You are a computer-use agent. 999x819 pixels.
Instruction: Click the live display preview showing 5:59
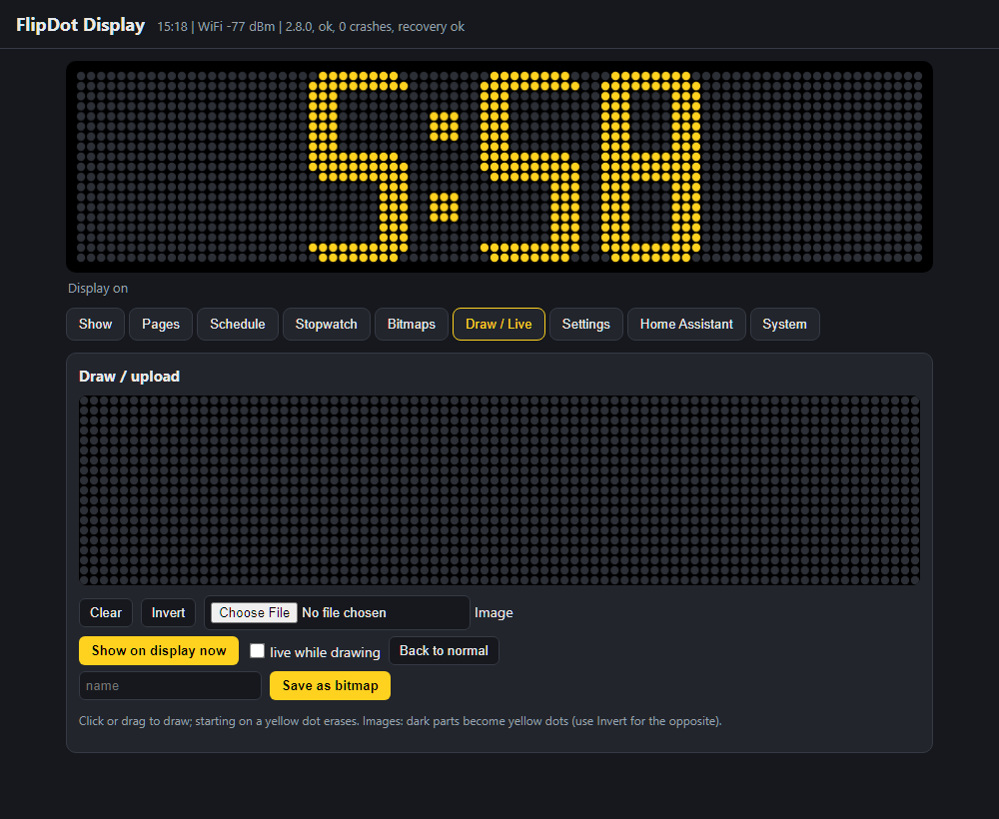499,167
